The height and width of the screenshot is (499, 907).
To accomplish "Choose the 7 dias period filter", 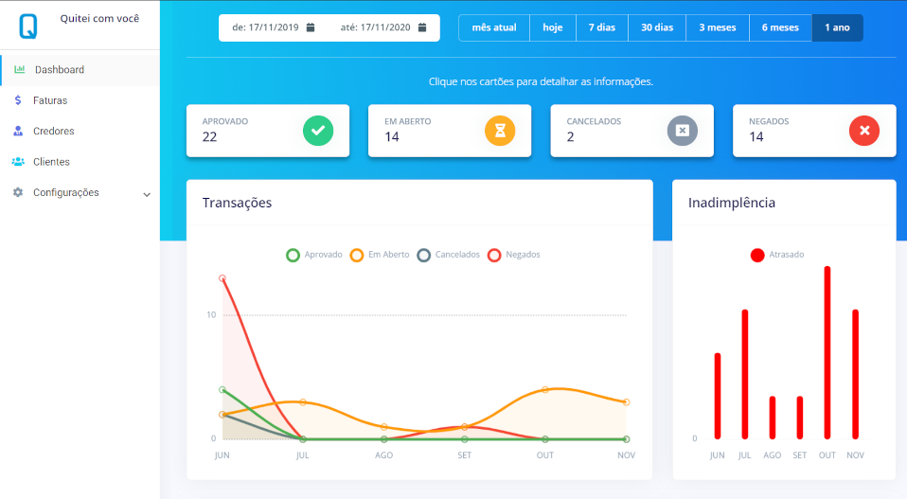I will click(x=602, y=27).
